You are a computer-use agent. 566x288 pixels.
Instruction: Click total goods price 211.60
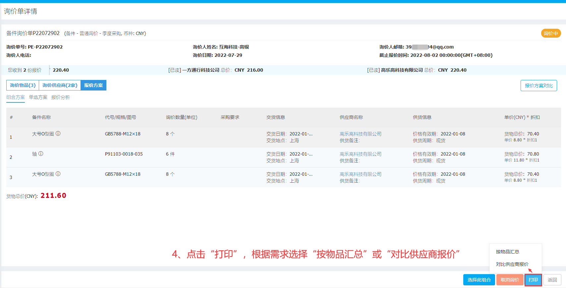[53, 196]
